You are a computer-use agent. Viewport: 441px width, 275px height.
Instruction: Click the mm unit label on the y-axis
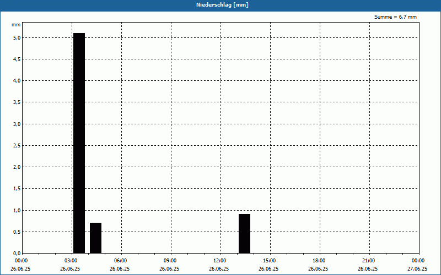(x=16, y=25)
